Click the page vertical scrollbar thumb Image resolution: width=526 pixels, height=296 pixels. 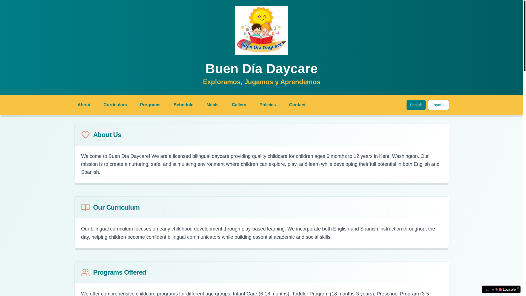525,36
